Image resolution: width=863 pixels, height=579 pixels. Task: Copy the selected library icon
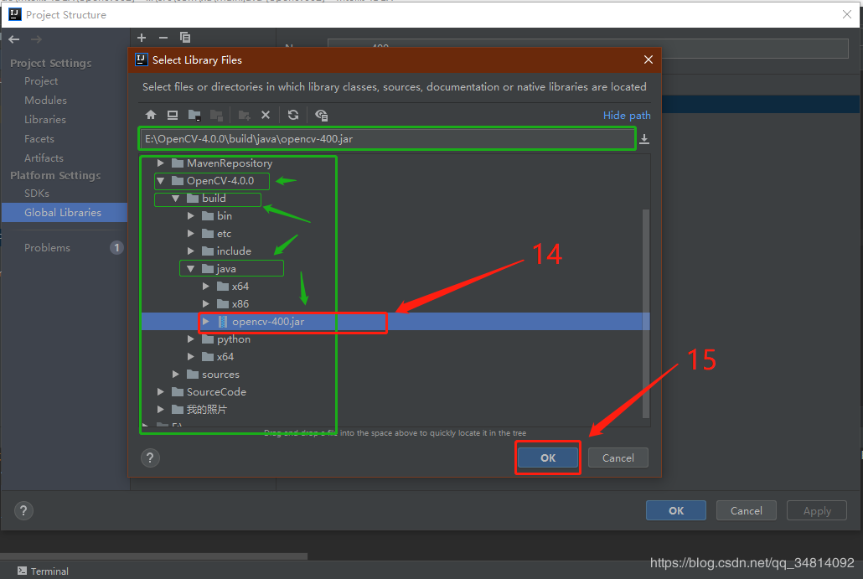[185, 38]
